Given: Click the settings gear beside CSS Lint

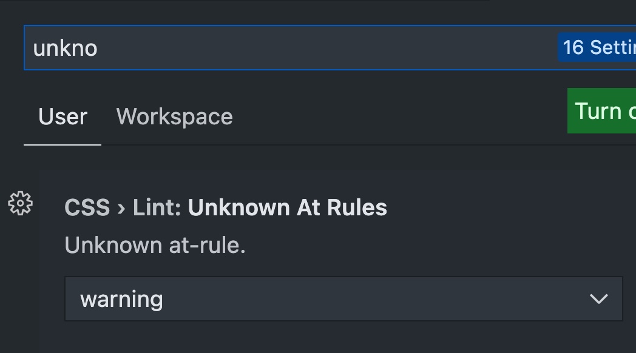Looking at the screenshot, I should pyautogui.click(x=20, y=203).
